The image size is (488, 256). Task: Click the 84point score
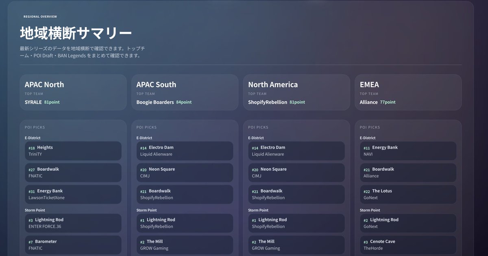click(184, 102)
